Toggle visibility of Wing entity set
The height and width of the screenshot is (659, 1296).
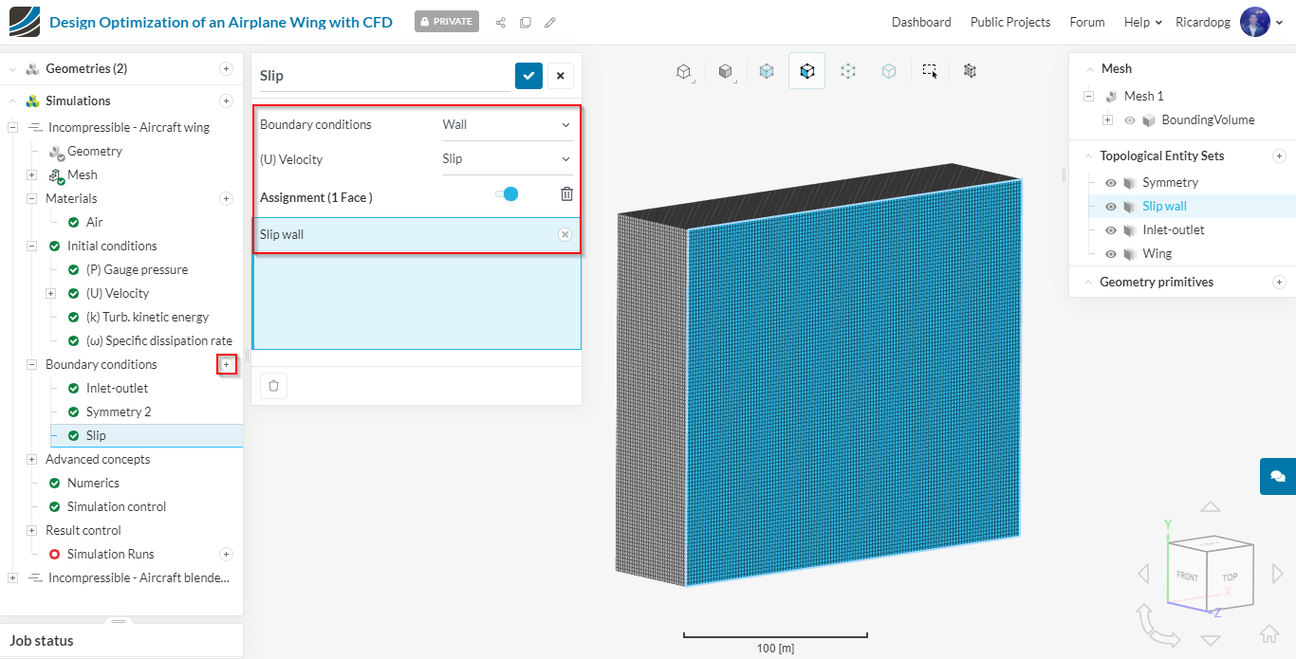[x=1111, y=253]
